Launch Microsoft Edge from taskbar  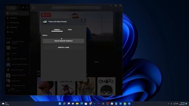tap(82, 104)
